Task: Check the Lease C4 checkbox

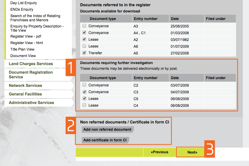Action: coord(84,105)
